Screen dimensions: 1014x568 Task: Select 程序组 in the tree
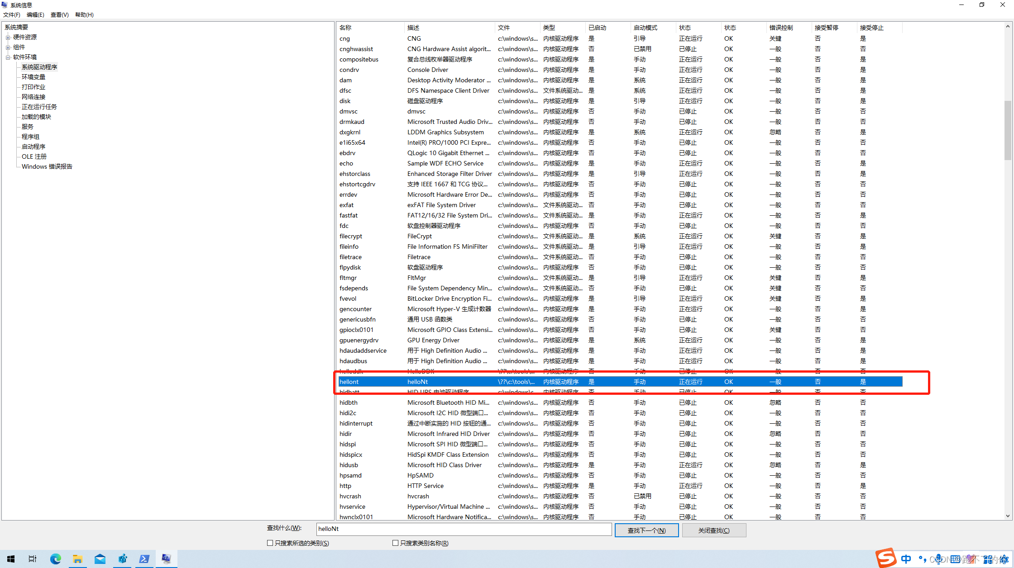(30, 137)
